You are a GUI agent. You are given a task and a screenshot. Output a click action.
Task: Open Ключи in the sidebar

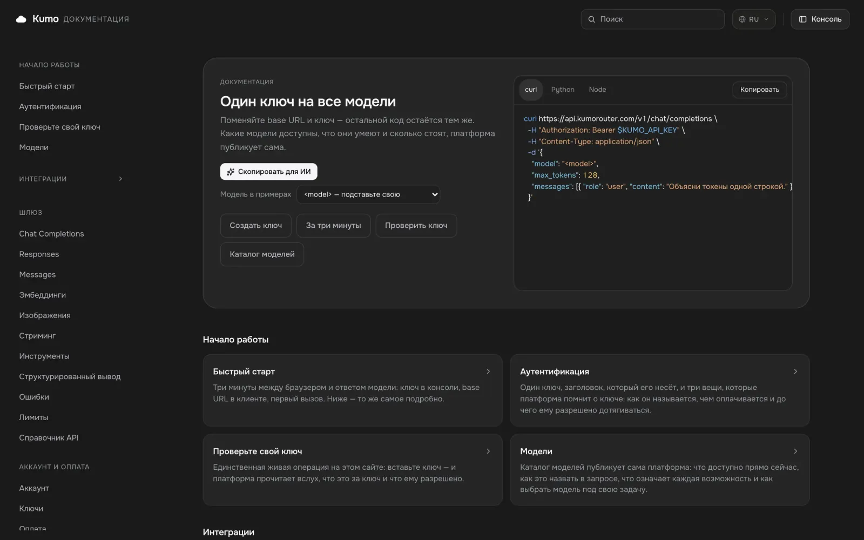[31, 509]
